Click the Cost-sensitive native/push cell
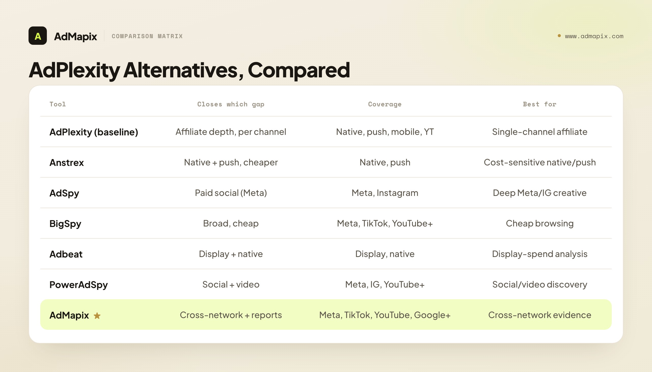Screen dimensions: 652x372 point(539,163)
